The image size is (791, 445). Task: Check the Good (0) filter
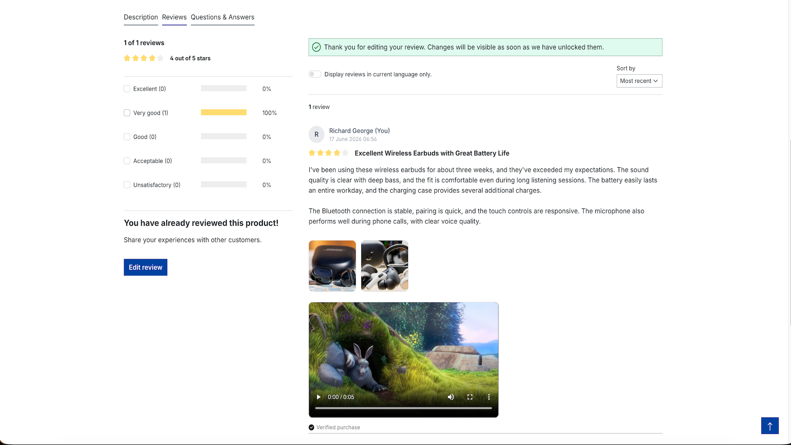coord(127,137)
